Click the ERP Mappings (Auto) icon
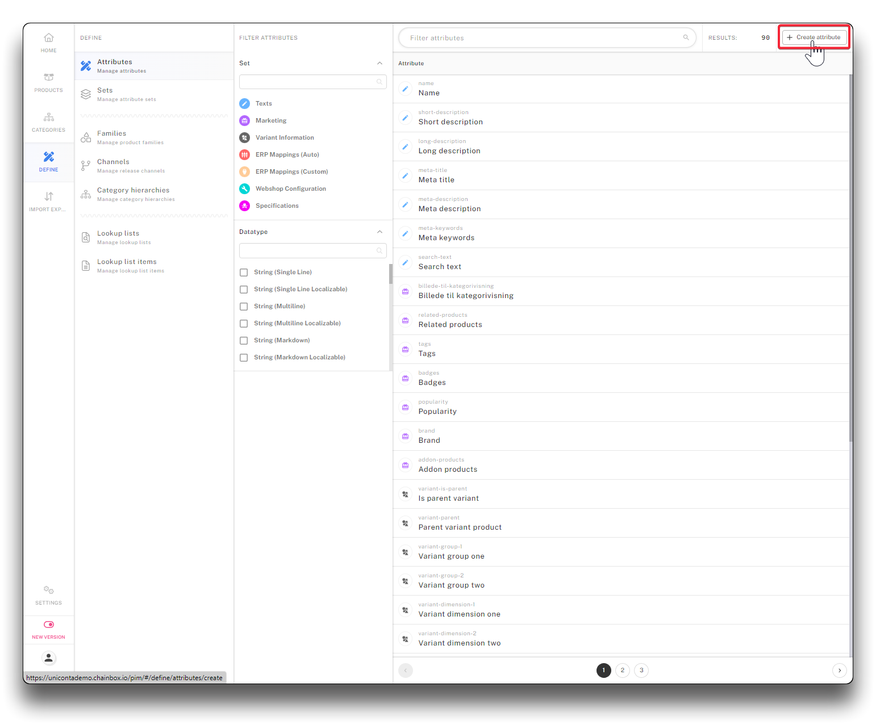Screen dimensions: 876x725 (x=245, y=154)
